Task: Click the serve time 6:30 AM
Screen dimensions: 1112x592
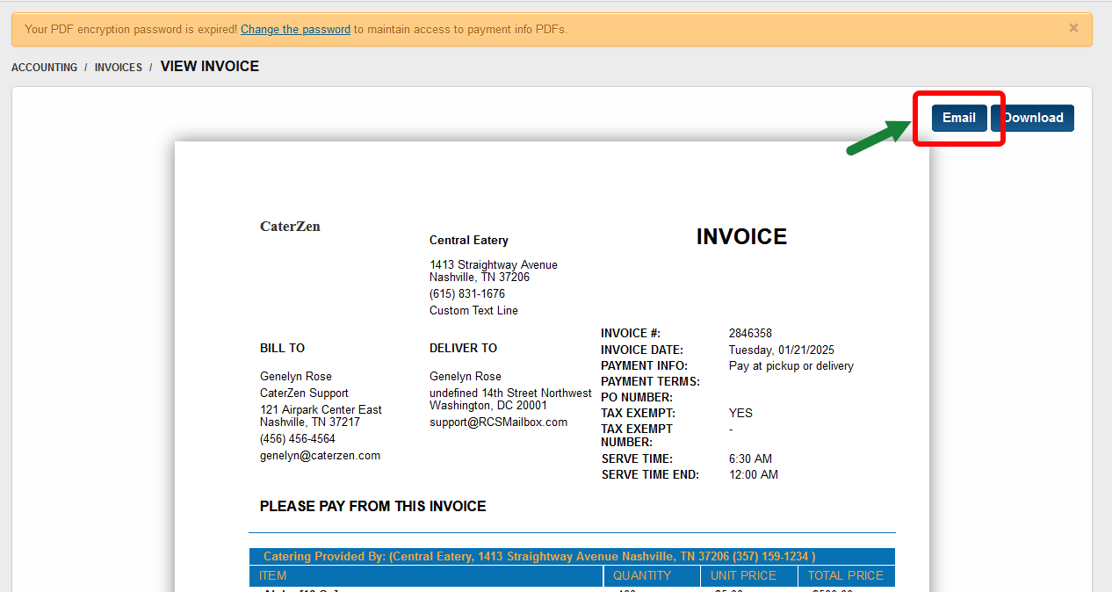Action: coord(750,458)
